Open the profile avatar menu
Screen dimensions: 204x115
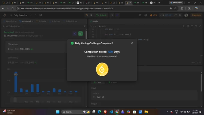pyautogui.click(x=186, y=15)
